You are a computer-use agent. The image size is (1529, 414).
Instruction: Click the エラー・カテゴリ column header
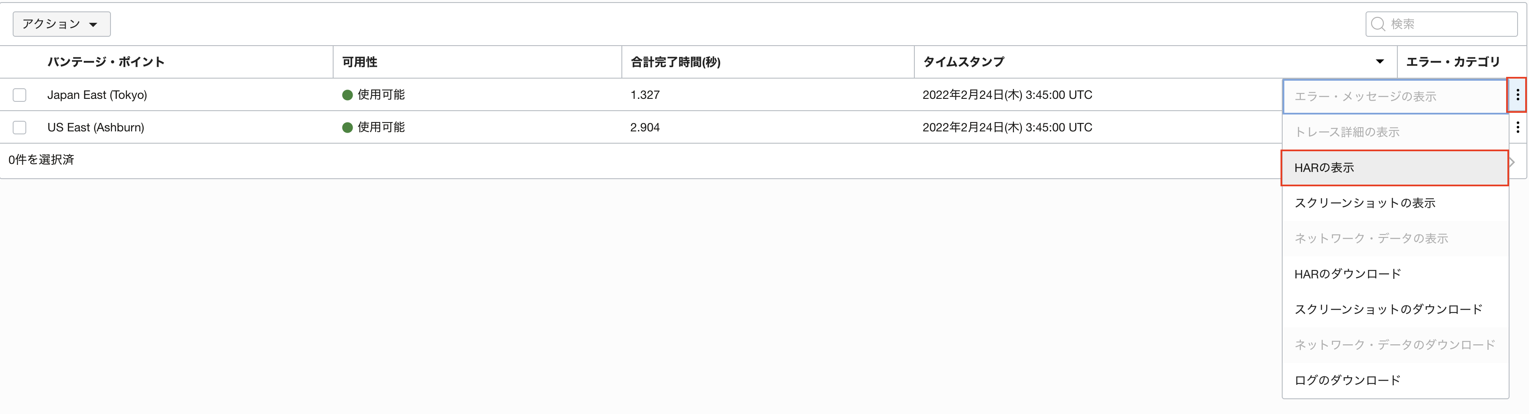click(x=1452, y=62)
